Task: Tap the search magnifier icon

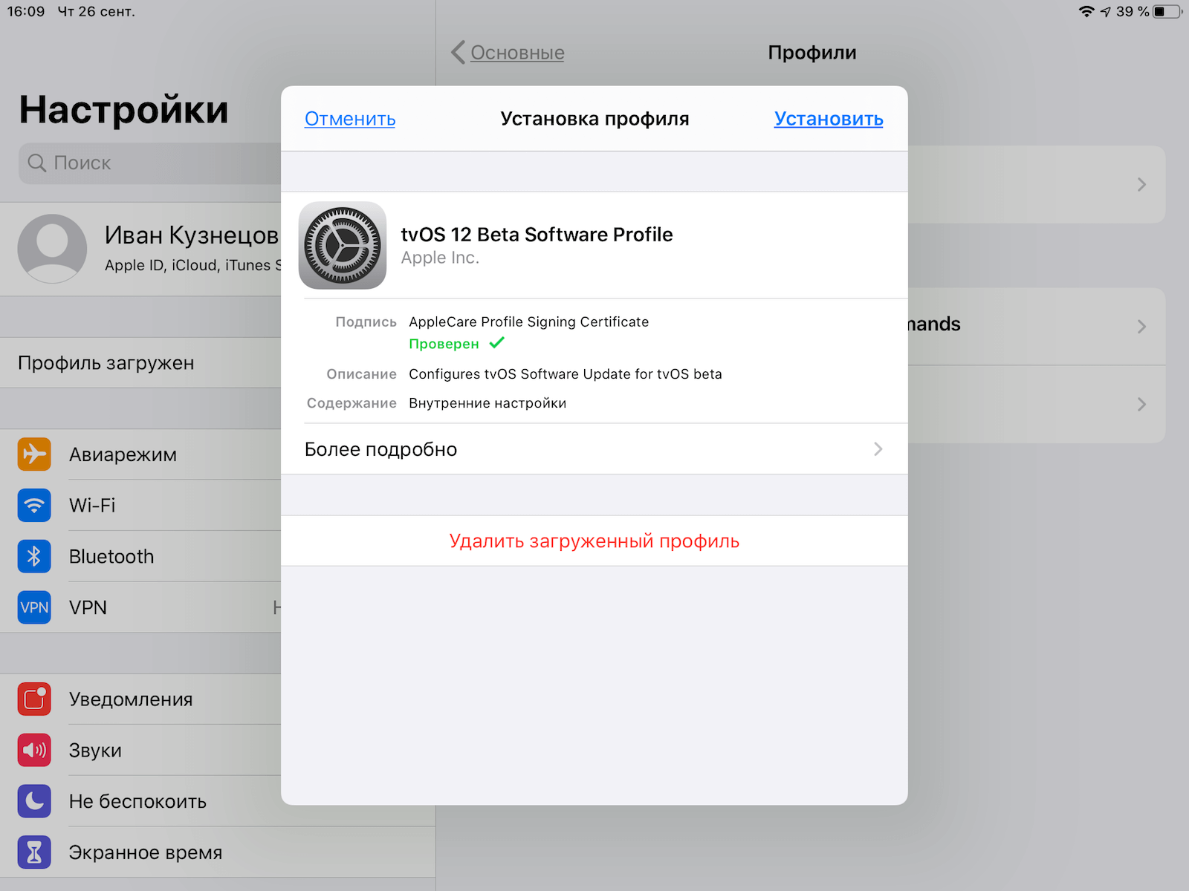Action: point(37,163)
